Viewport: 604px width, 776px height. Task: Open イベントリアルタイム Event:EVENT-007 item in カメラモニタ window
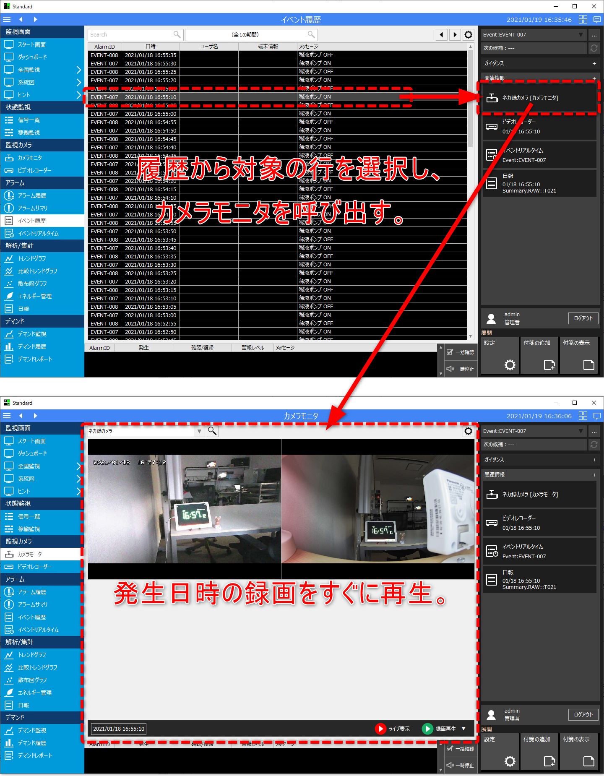539,551
